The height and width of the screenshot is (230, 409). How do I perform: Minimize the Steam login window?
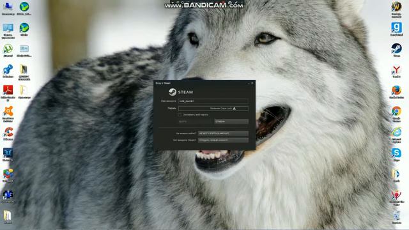pyautogui.click(x=249, y=84)
